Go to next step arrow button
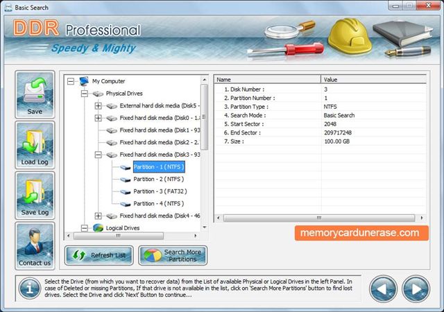 coord(416,289)
